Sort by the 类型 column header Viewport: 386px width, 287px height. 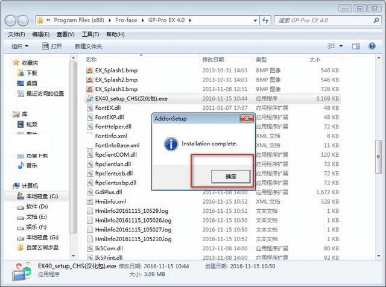point(261,60)
